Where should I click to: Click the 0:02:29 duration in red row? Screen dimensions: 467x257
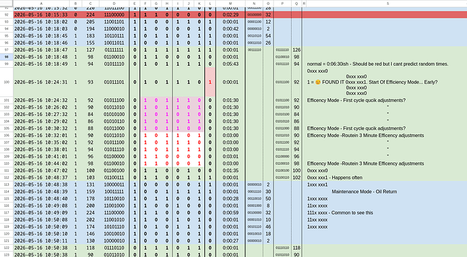click(x=231, y=15)
